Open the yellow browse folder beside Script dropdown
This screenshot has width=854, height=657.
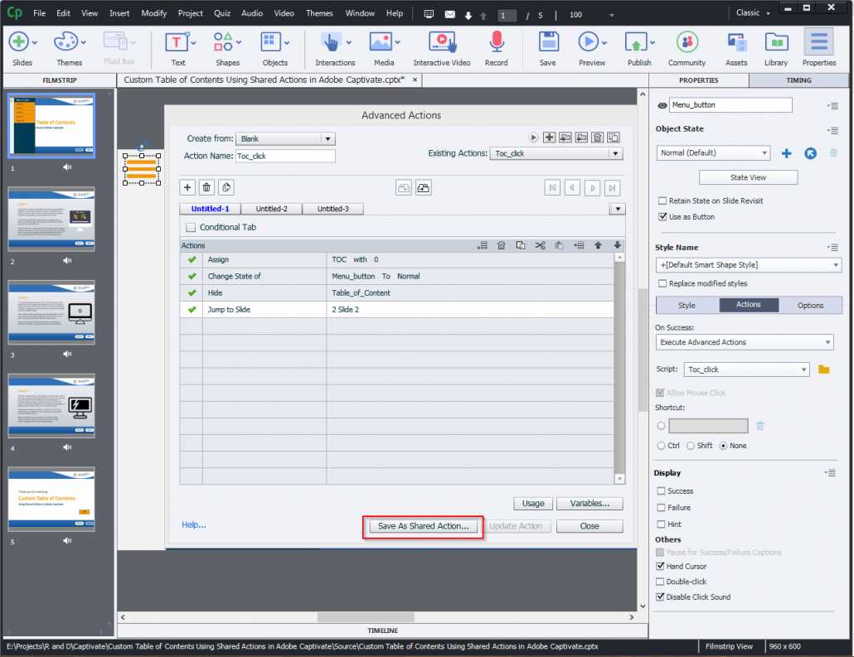click(823, 369)
